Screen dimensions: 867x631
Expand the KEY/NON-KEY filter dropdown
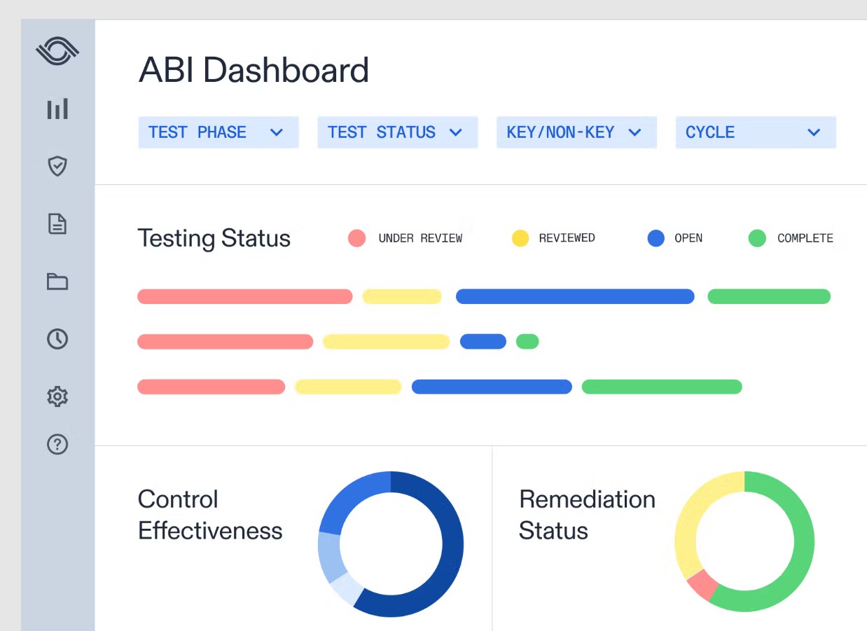tap(576, 132)
